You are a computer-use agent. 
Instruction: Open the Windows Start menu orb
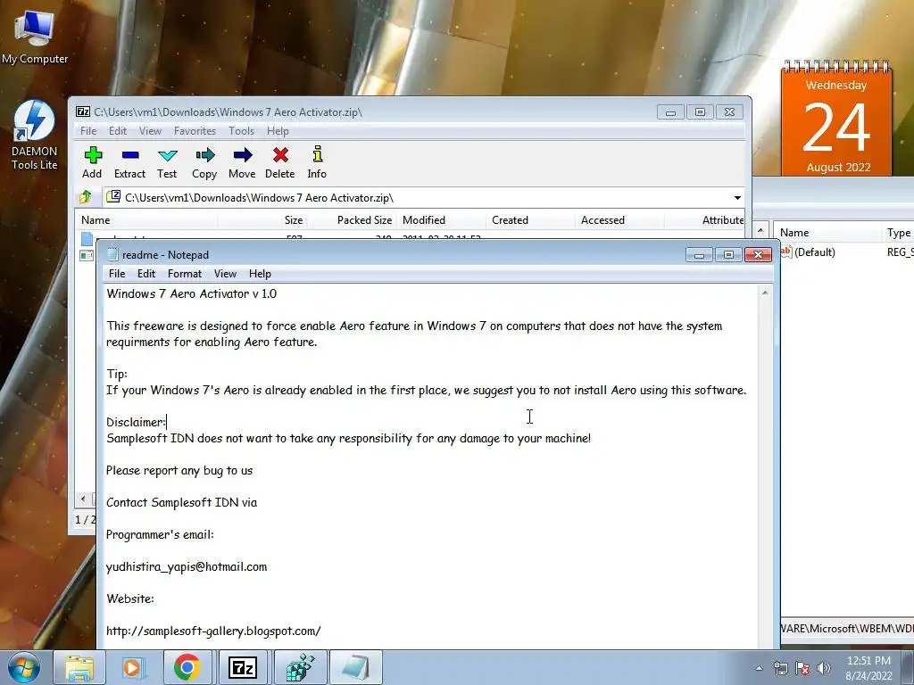click(x=24, y=667)
